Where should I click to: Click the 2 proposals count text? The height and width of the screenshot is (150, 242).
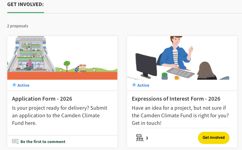click(x=18, y=26)
